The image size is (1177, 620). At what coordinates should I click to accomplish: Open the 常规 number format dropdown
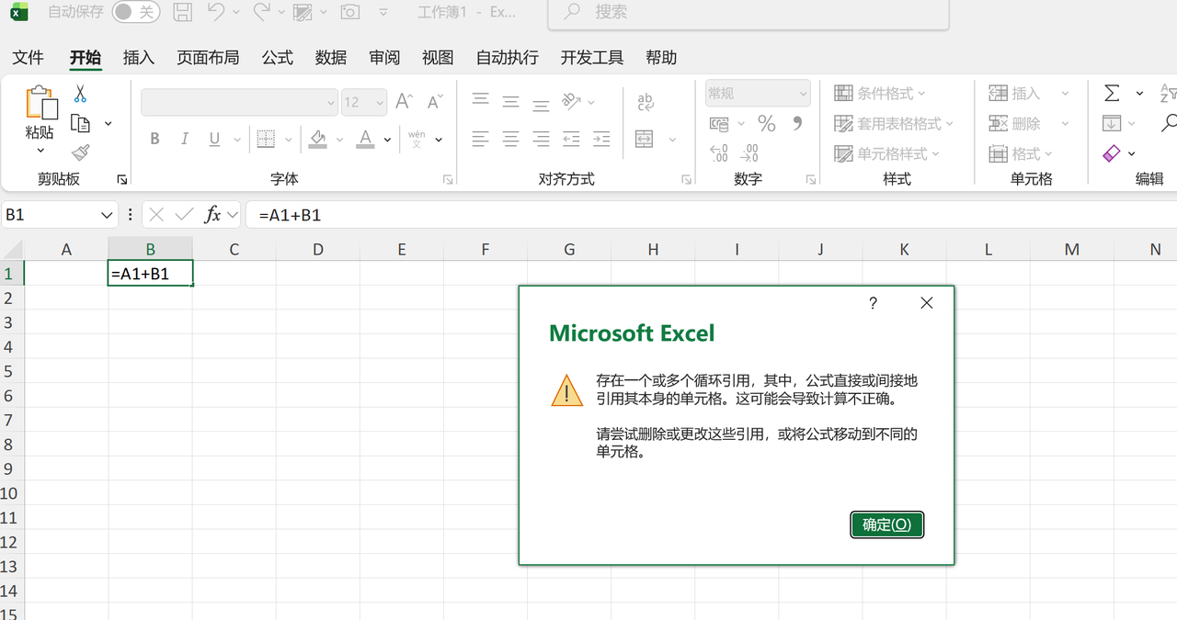click(x=803, y=94)
